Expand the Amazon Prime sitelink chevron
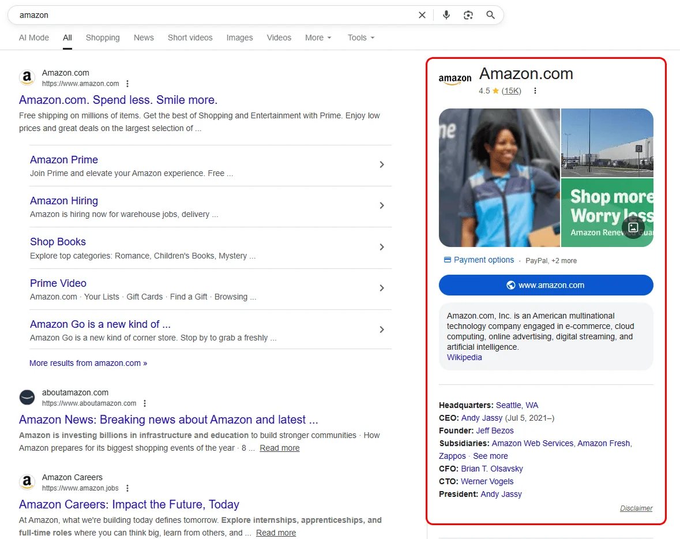This screenshot has height=539, width=680. click(x=382, y=164)
